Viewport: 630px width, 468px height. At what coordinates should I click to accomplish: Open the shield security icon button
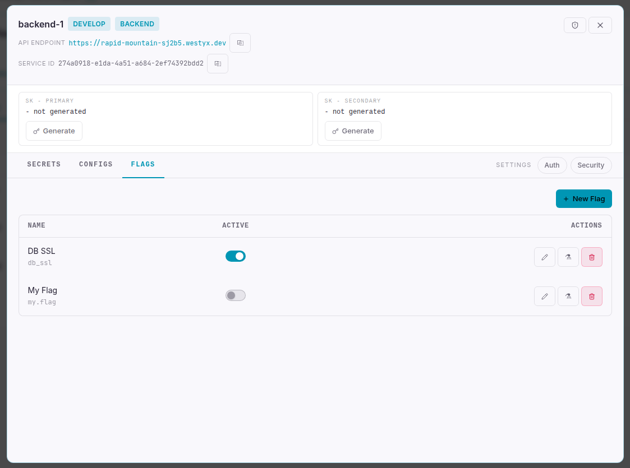click(x=574, y=25)
